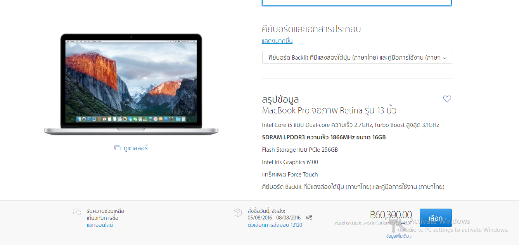Add MacBook Pro to favorites heart icon
The height and width of the screenshot is (245, 519).
click(x=447, y=99)
